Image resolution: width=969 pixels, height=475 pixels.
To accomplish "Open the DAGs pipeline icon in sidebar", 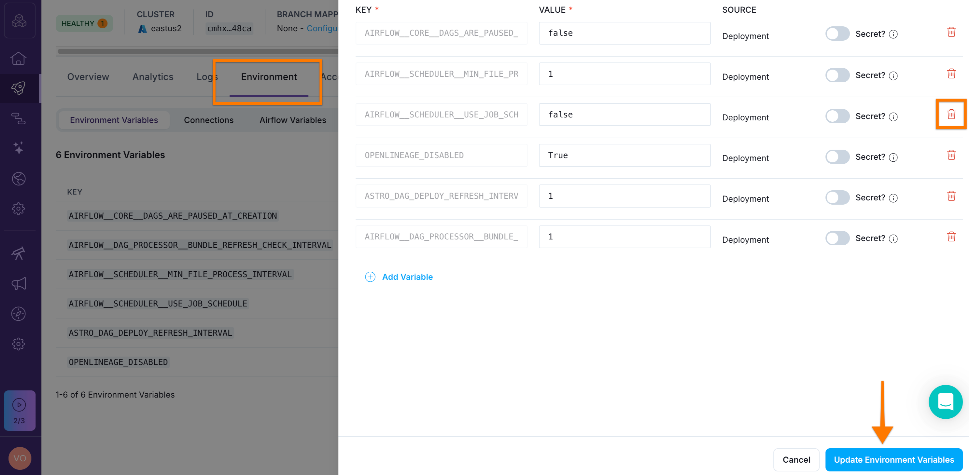I will 19,118.
